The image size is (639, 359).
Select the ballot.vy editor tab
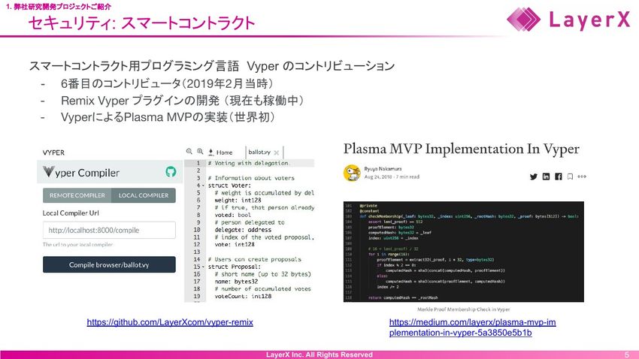265,151
